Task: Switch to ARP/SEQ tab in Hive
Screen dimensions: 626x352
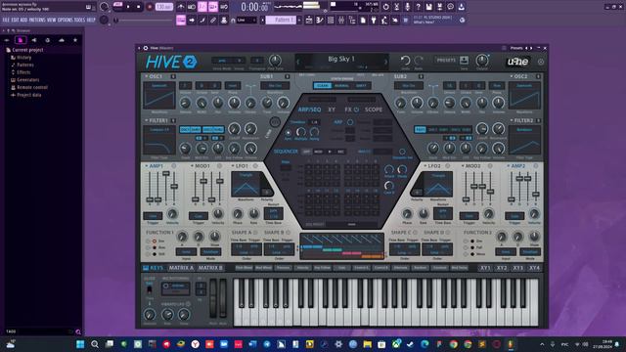Action: coord(309,110)
